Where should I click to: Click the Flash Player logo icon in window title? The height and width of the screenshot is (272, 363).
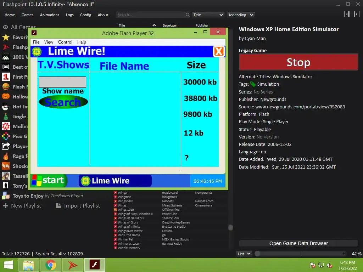click(x=34, y=33)
